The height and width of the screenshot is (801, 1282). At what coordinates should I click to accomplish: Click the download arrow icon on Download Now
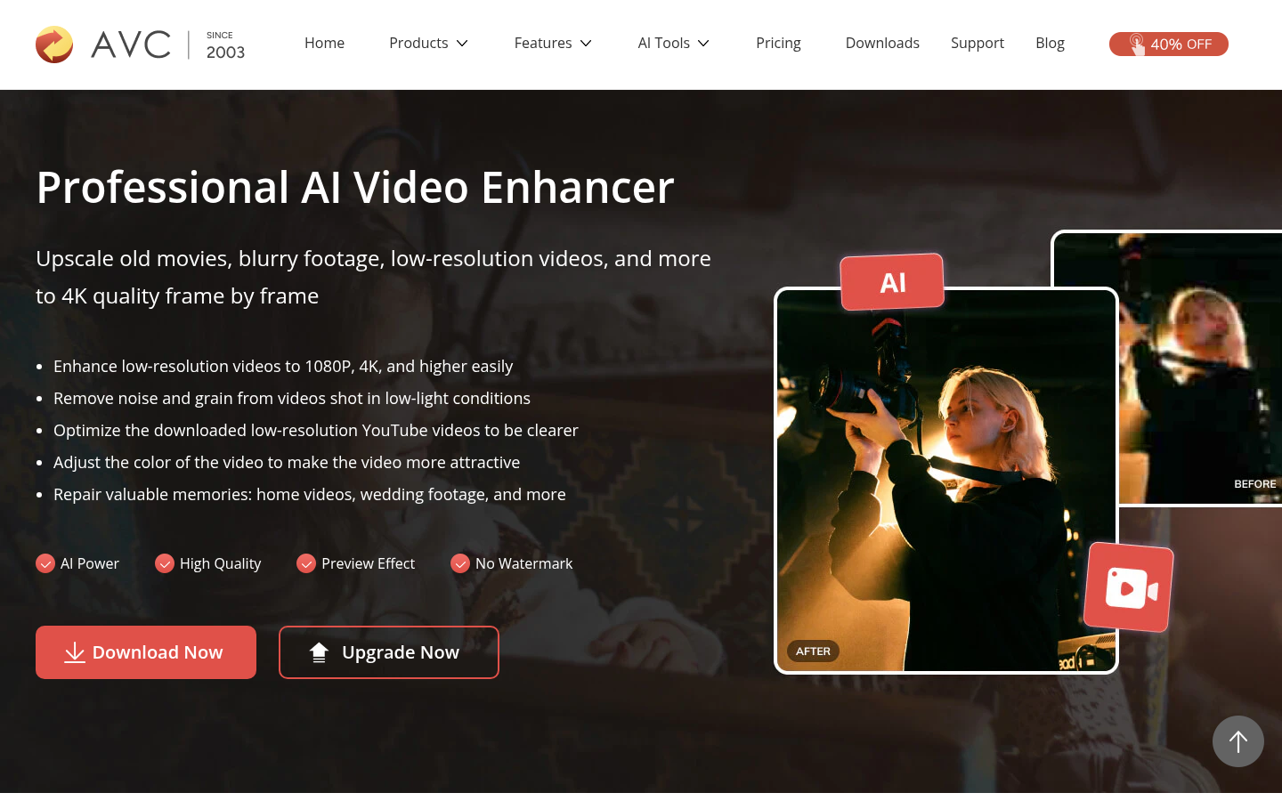pyautogui.click(x=75, y=652)
